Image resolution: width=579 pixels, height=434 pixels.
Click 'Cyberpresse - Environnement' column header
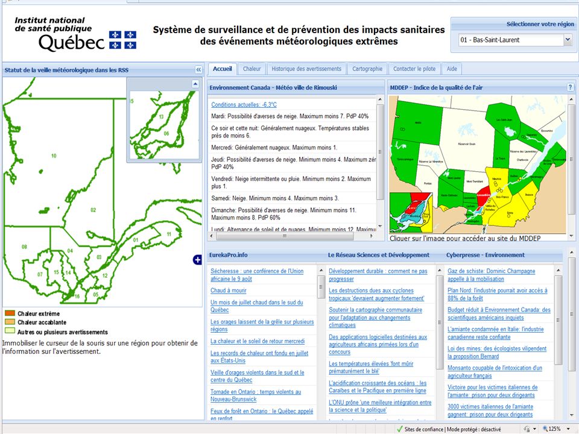pos(485,254)
